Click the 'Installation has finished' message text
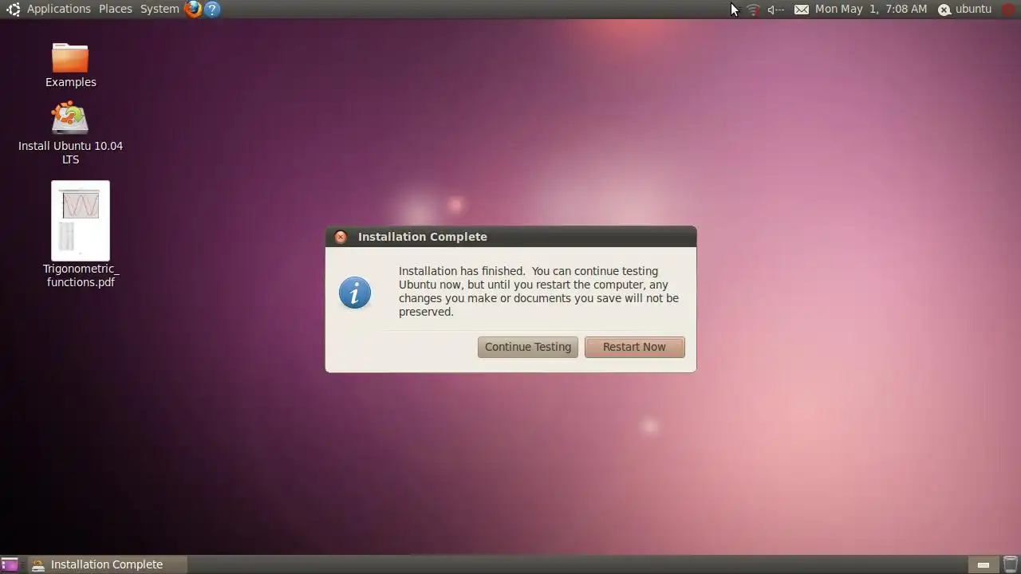Screen dimensions: 1021x574 pyautogui.click(x=538, y=291)
